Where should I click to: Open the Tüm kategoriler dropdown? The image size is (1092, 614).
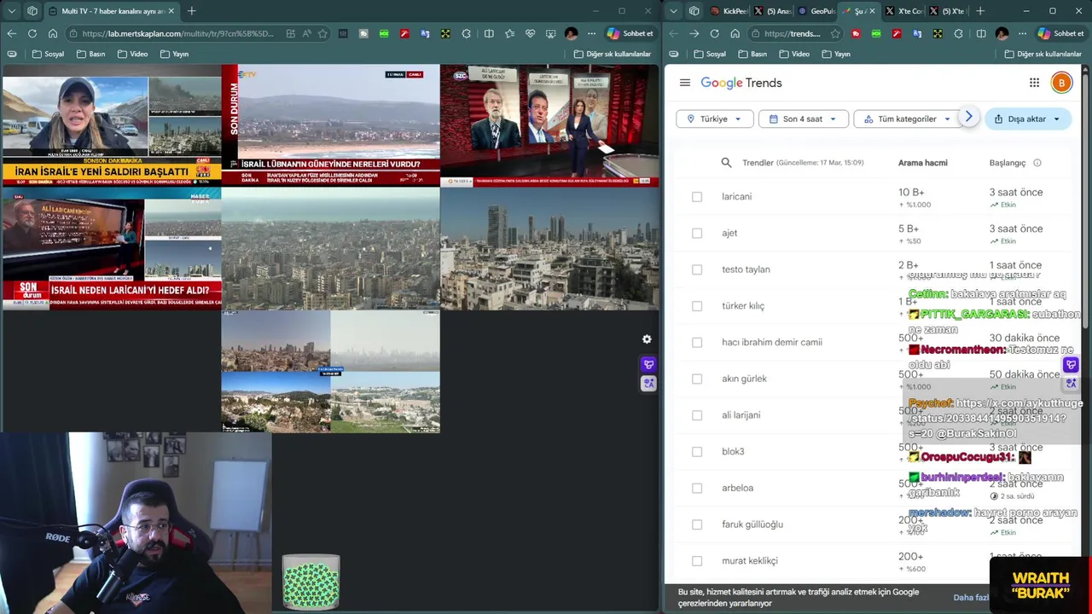tap(906, 119)
